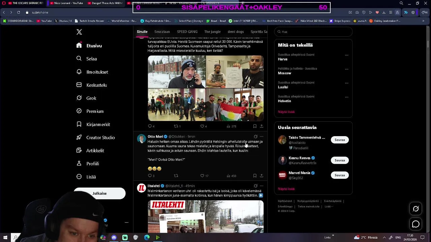
Task: Open Grok explain on Iltalehti post
Action: [256, 186]
